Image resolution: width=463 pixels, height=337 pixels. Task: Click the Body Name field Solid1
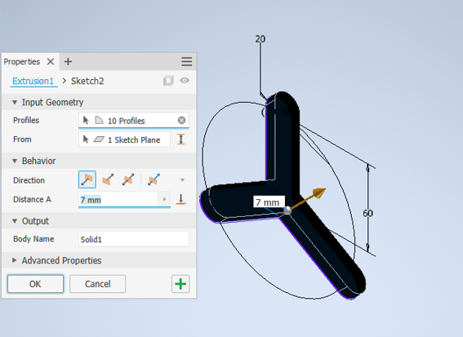pyautogui.click(x=133, y=239)
